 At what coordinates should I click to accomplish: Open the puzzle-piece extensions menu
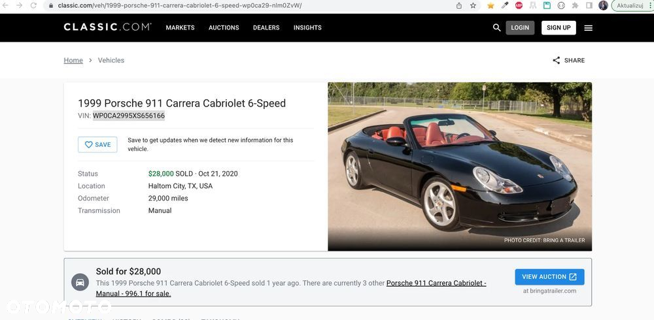click(x=575, y=5)
